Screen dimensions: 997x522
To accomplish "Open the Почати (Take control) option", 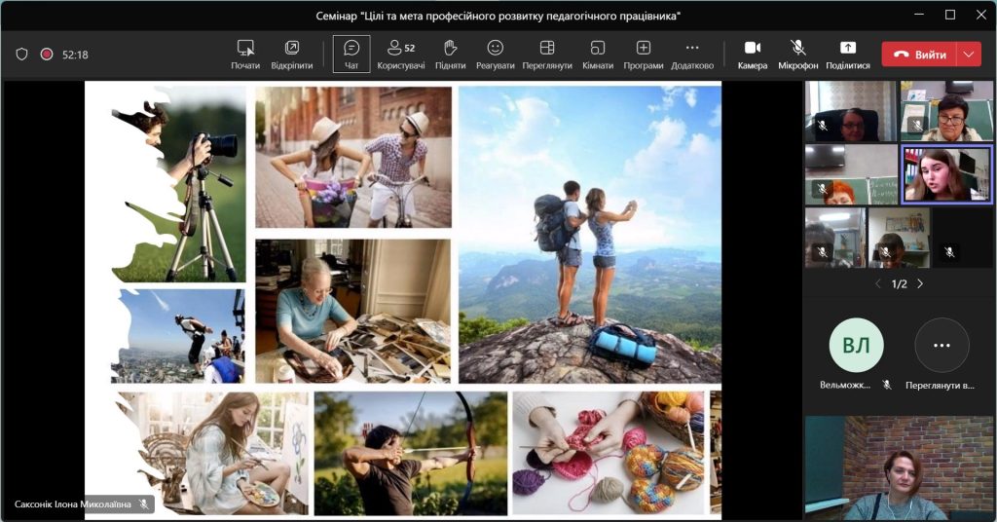I will point(245,54).
